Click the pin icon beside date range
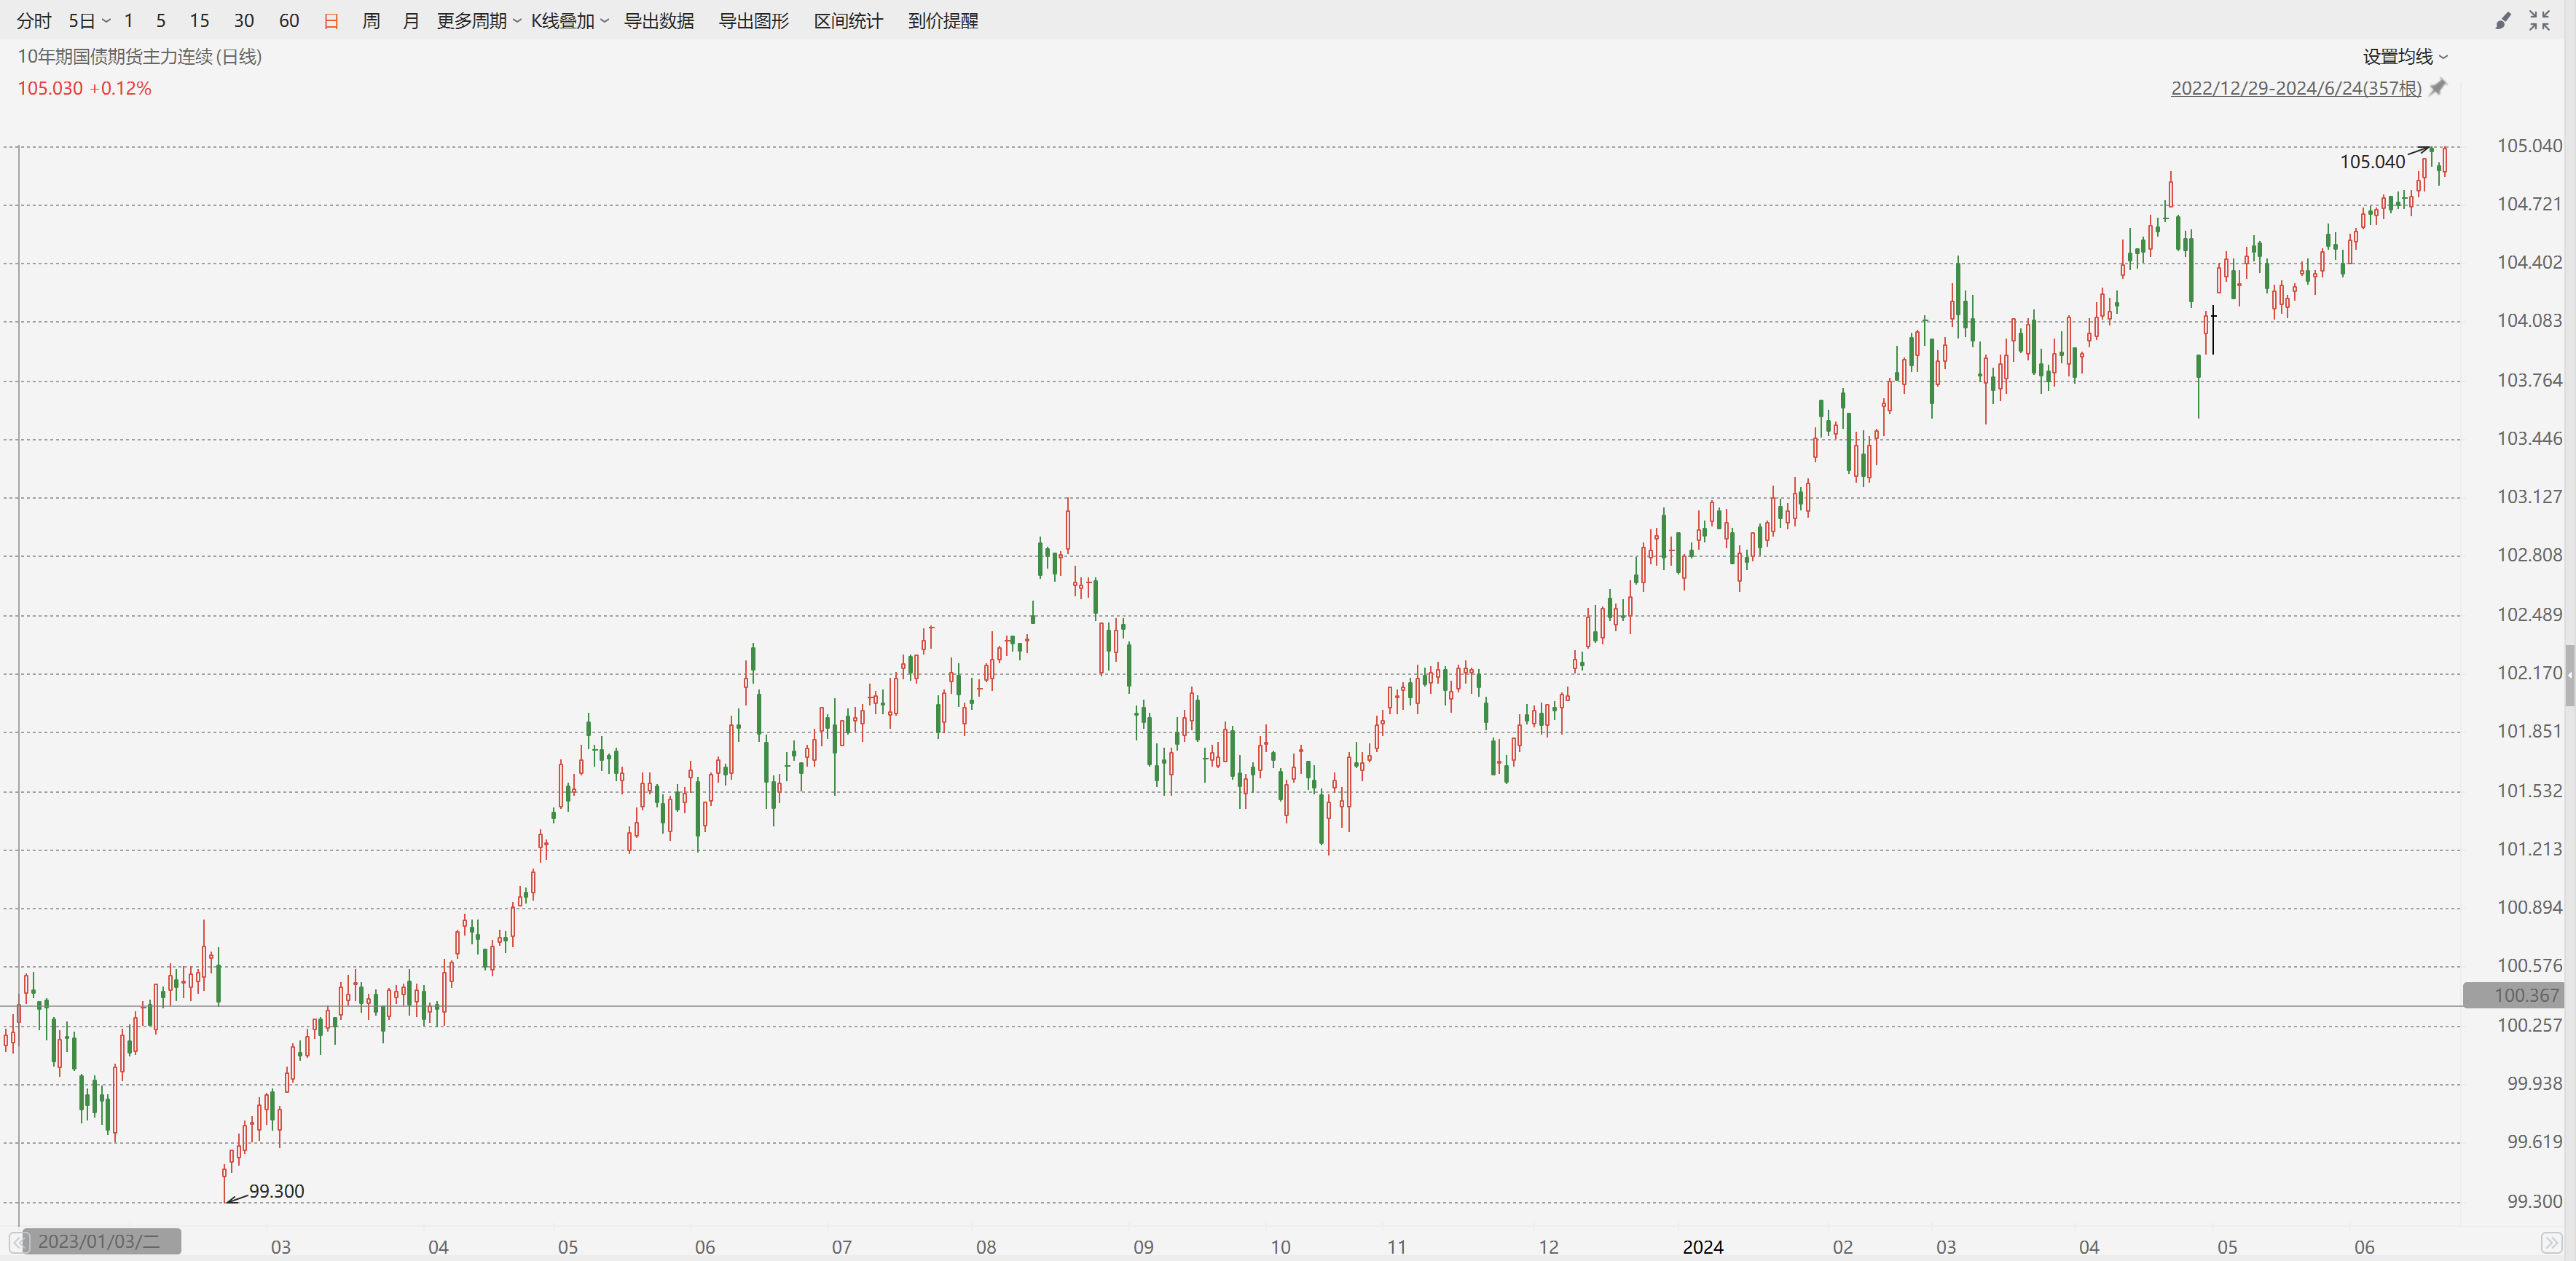Screen dimensions: 2576x1261 tap(2438, 88)
